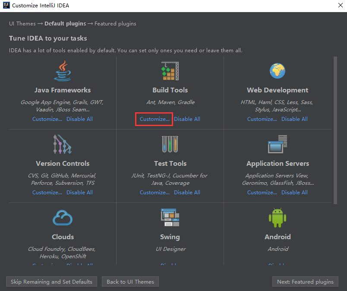Click the vertical scrollbar of plugin list
The height and width of the screenshot is (291, 347).
coord(335,130)
